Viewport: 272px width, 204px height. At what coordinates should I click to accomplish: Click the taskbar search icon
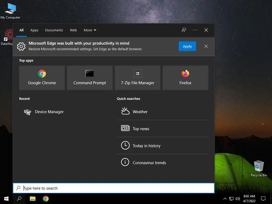pos(19,199)
